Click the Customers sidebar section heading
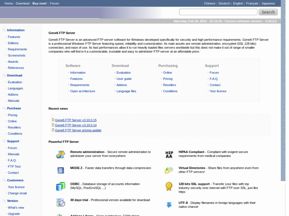Screen dimensions: 289x216 coord(15,180)
